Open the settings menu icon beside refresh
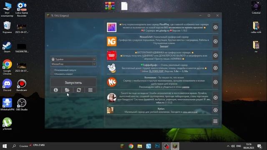Screen dimensions: 267x150 tap(91, 90)
